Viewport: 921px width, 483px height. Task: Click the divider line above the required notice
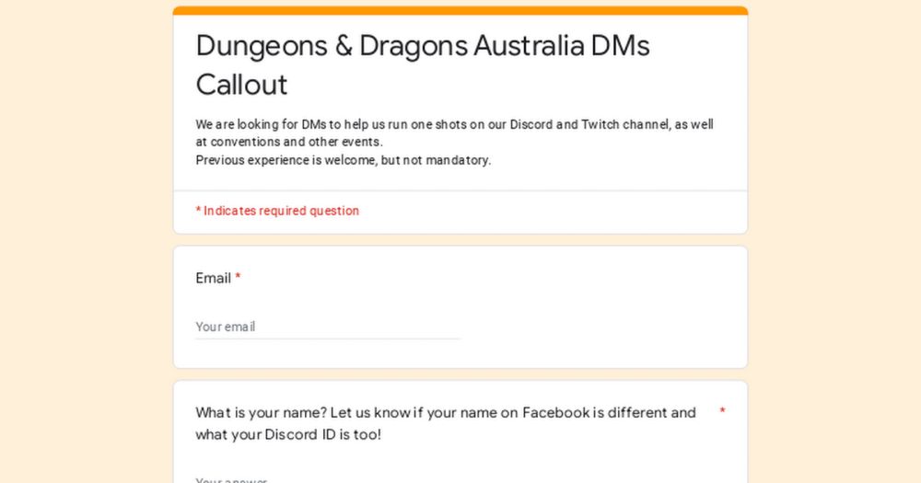click(x=460, y=190)
